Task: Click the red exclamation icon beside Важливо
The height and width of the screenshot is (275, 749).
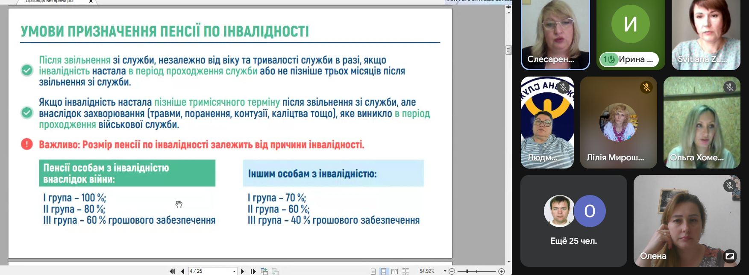Action: [27, 144]
